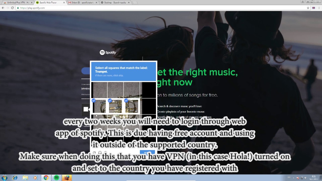Screen dimensions: 322x181
Task: Click the address bar URL play.spotify.com
Action: [x=32, y=8]
